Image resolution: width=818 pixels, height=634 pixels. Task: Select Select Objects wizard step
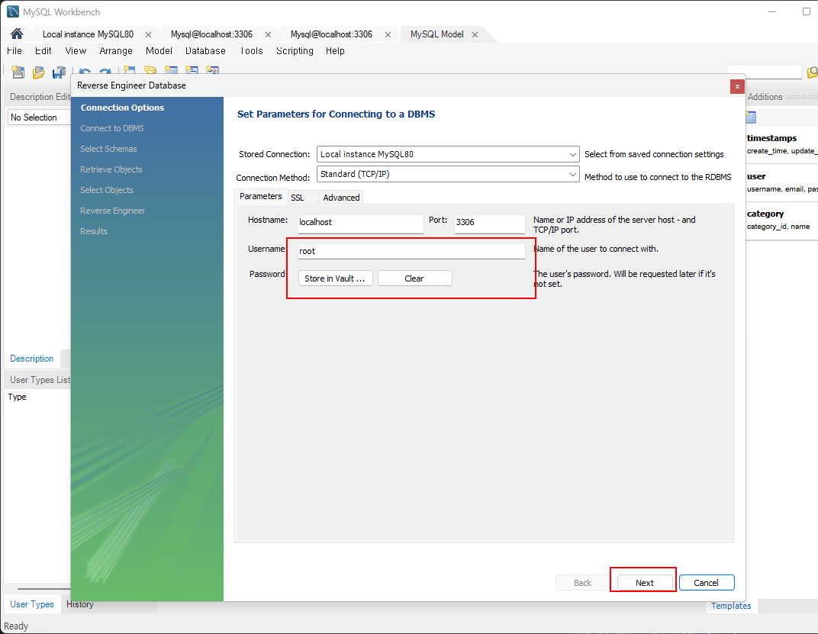106,190
